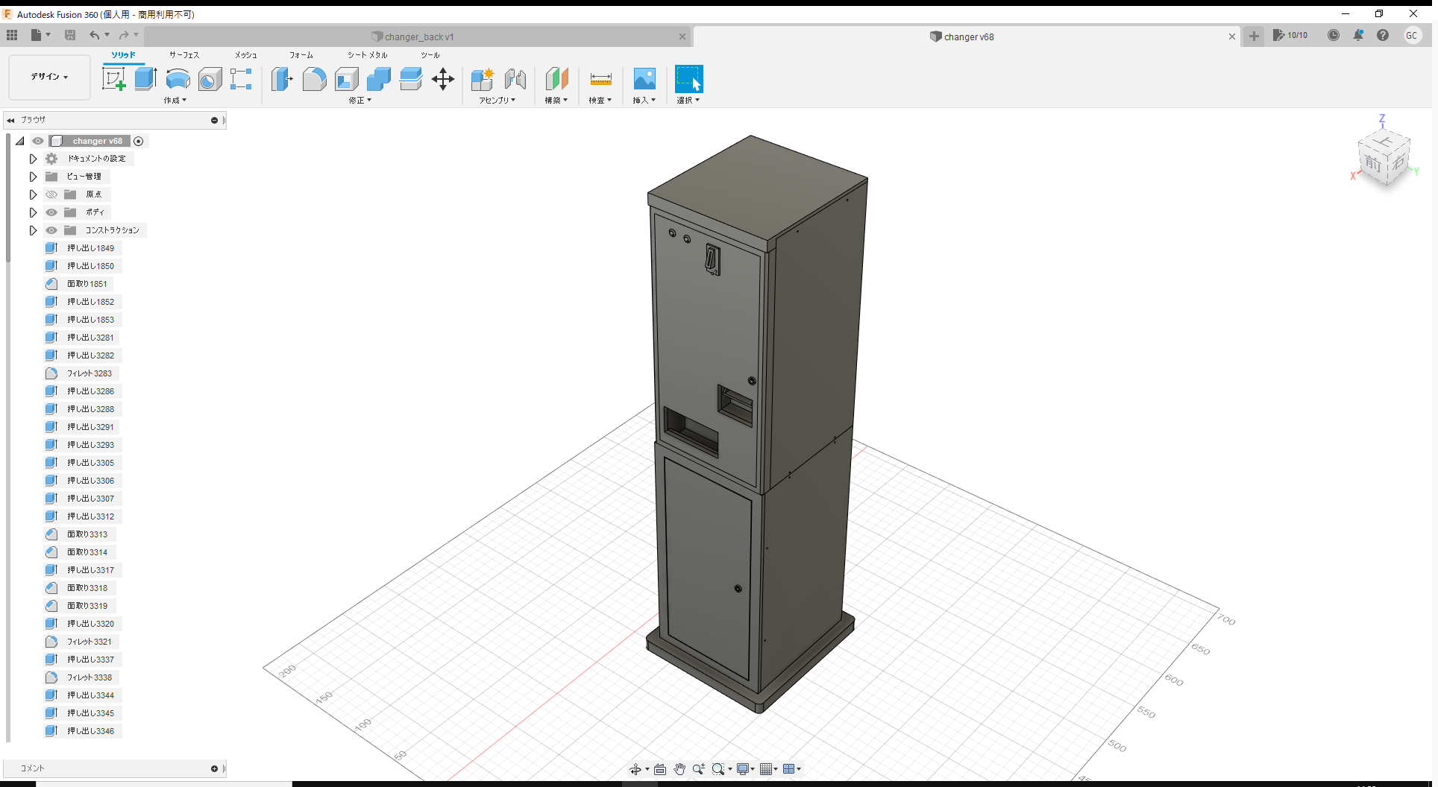Toggle visibility of the コンストラクション folder
The width and height of the screenshot is (1438, 787).
[x=51, y=230]
